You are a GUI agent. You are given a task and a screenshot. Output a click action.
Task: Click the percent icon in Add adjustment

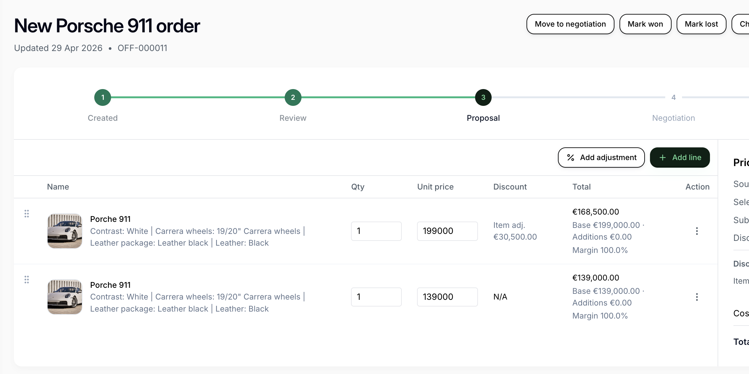pyautogui.click(x=570, y=158)
